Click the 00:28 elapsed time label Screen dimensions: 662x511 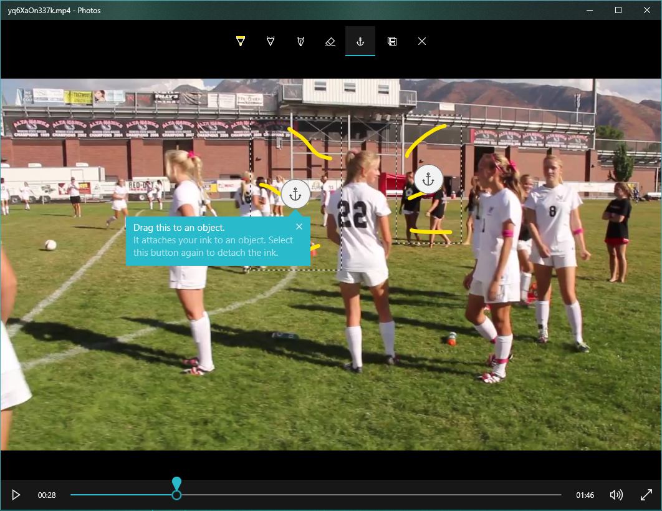pyautogui.click(x=47, y=495)
